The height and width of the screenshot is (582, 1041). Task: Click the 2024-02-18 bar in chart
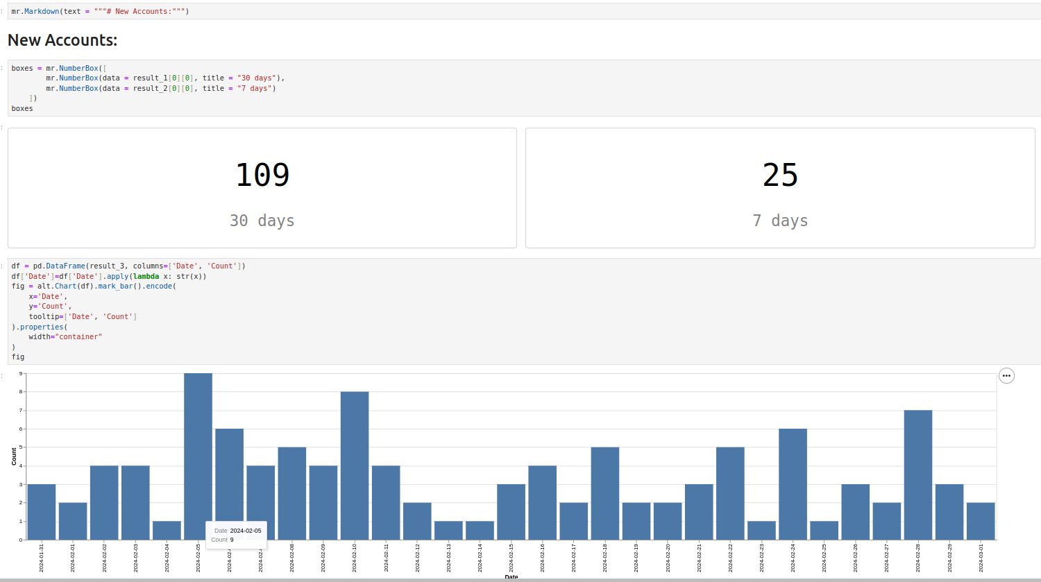[605, 493]
